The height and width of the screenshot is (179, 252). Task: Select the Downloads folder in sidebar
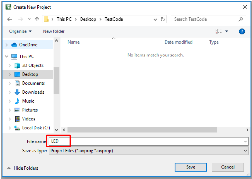click(33, 92)
